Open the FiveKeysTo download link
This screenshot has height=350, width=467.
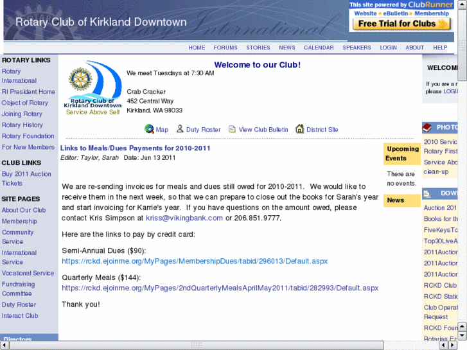click(441, 230)
